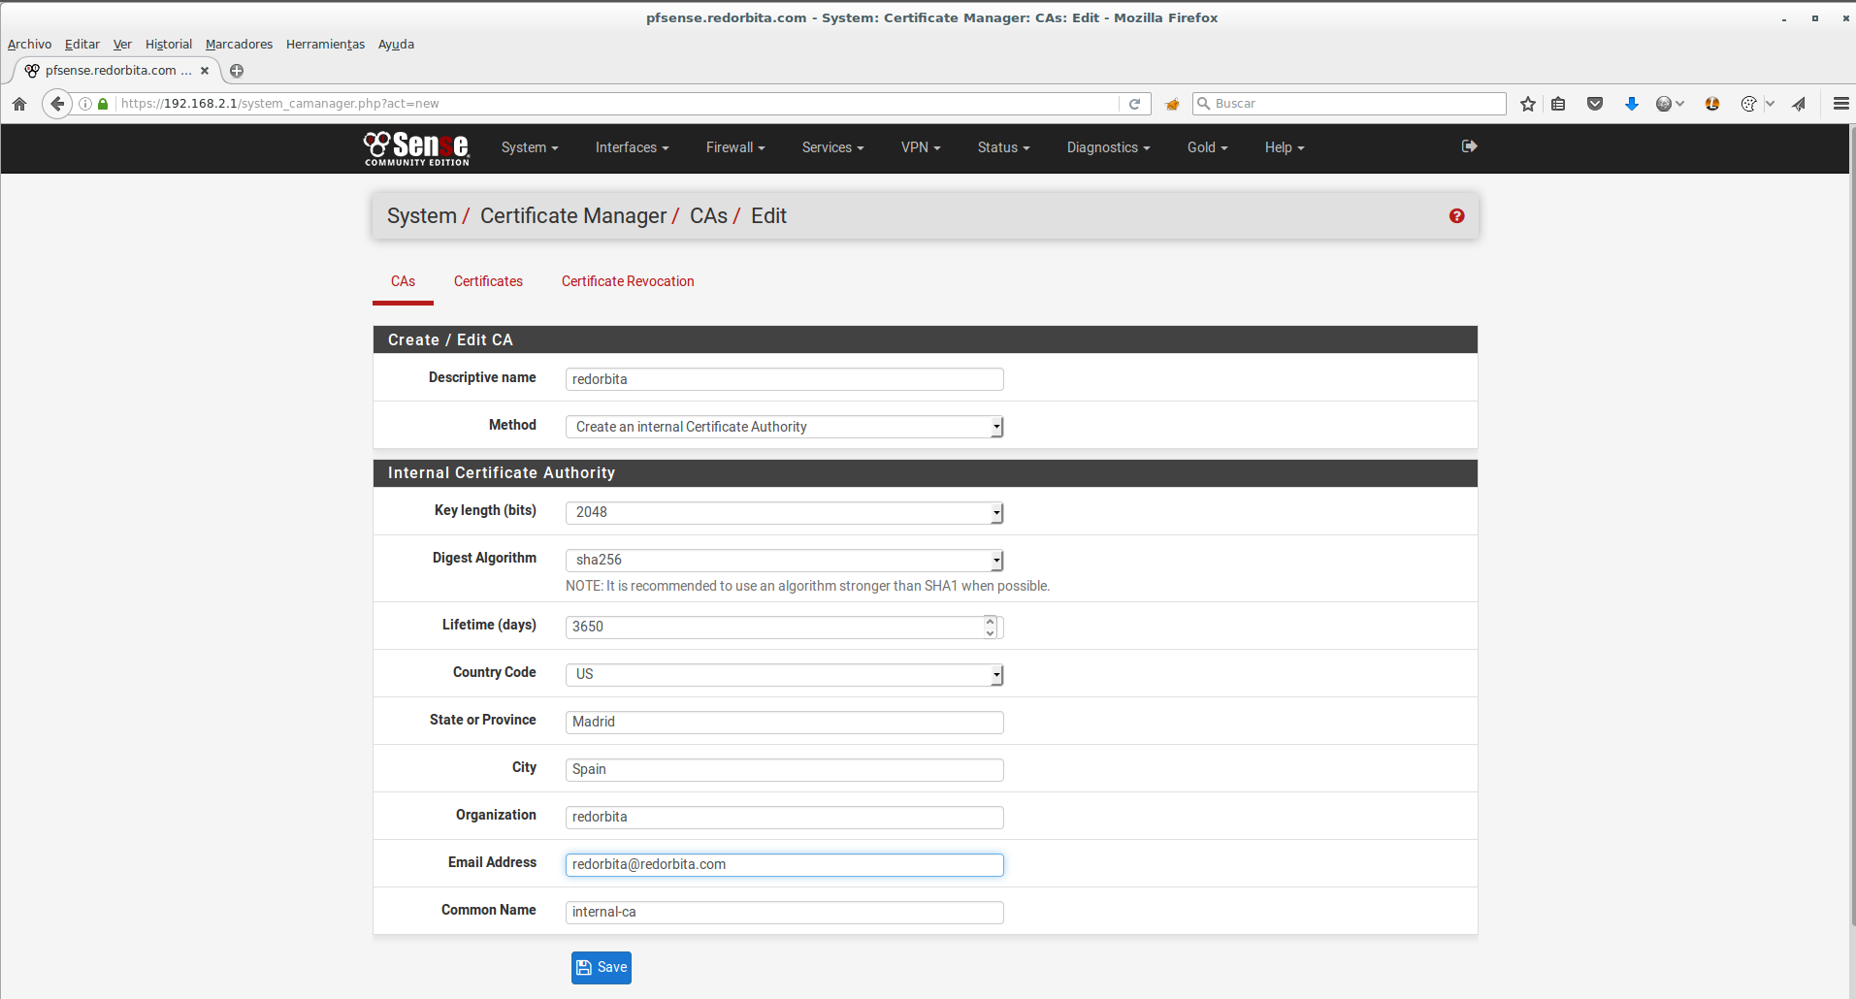Click the Firefox home icon
Screen dimensions: 1856x999
click(x=19, y=104)
